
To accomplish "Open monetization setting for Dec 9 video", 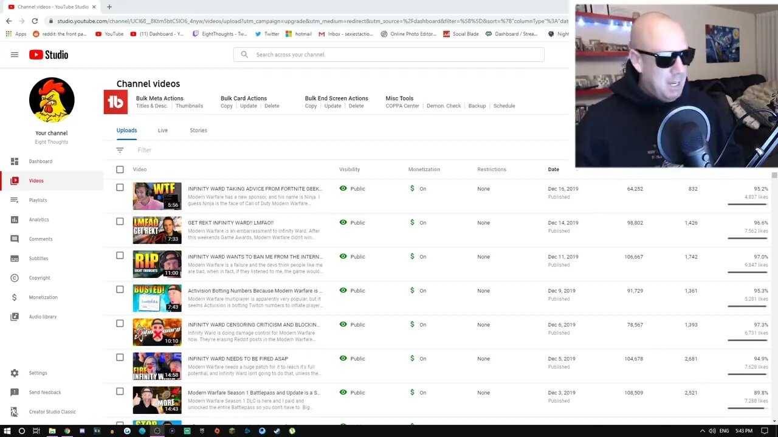I will [x=418, y=291].
